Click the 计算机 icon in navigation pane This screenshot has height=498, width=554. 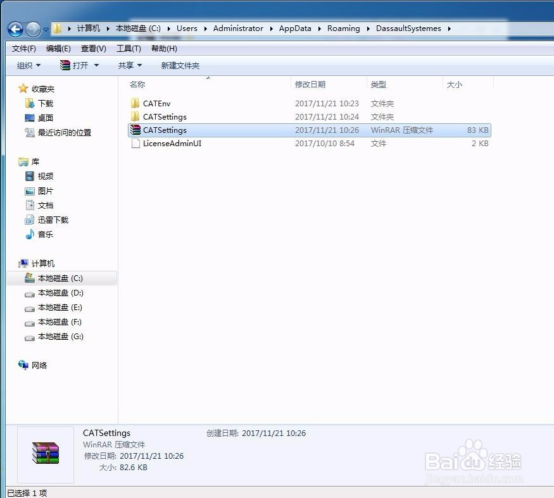23,263
